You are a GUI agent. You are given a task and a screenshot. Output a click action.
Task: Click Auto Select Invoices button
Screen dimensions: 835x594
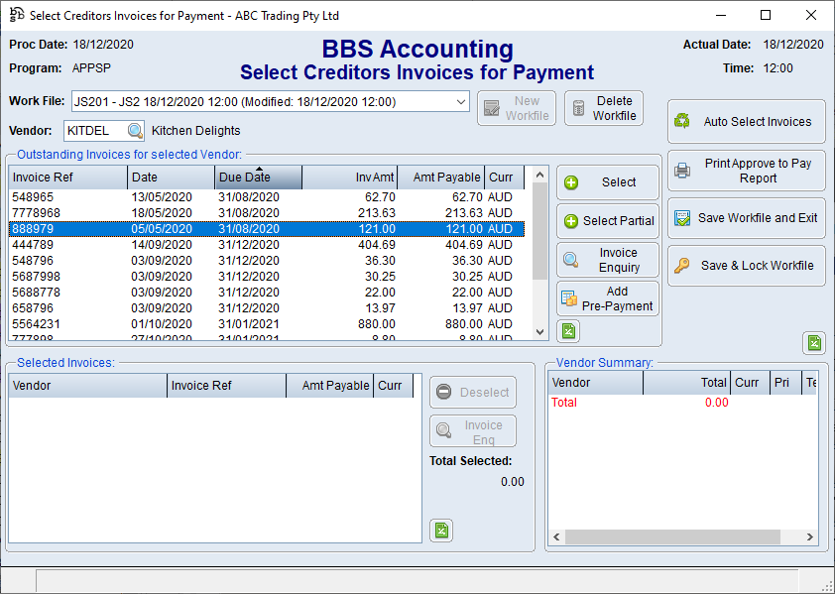[746, 122]
